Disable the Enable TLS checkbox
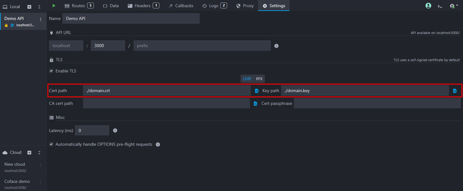Image resolution: width=463 pixels, height=191 pixels. click(x=51, y=71)
